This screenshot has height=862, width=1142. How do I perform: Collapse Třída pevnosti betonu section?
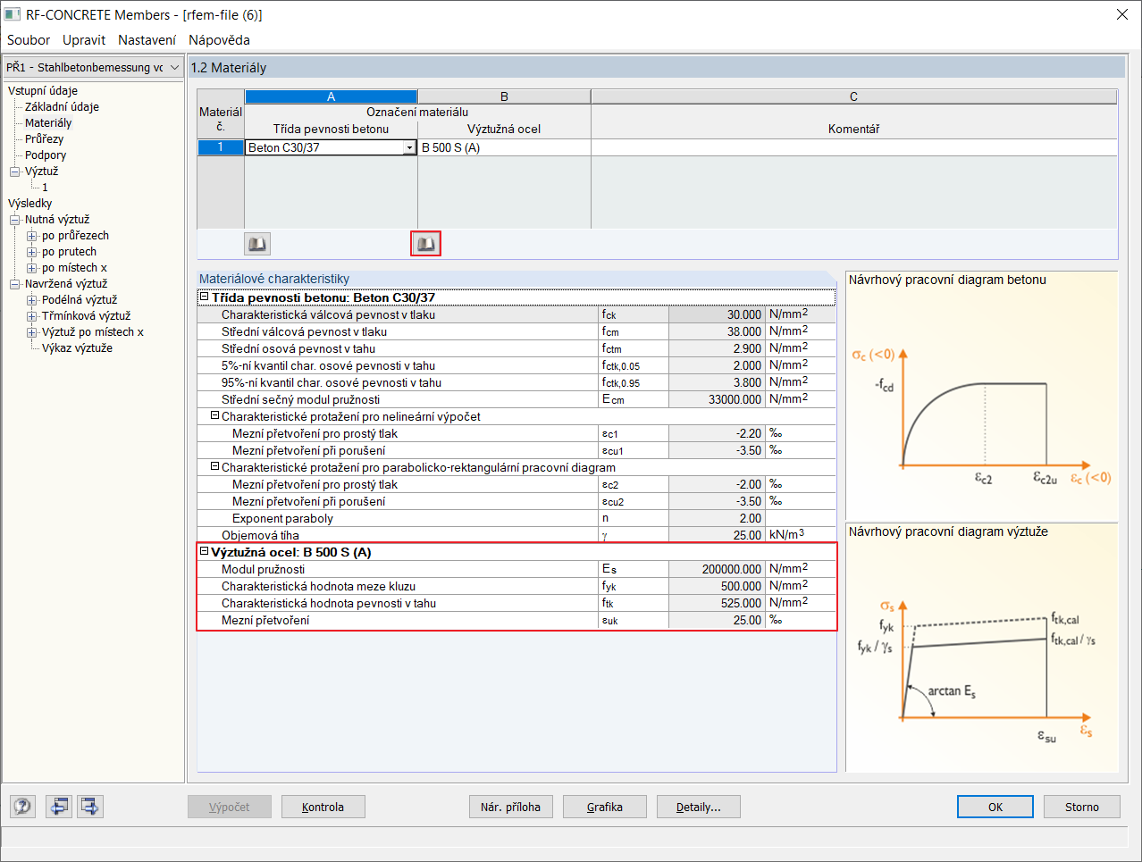pos(204,297)
